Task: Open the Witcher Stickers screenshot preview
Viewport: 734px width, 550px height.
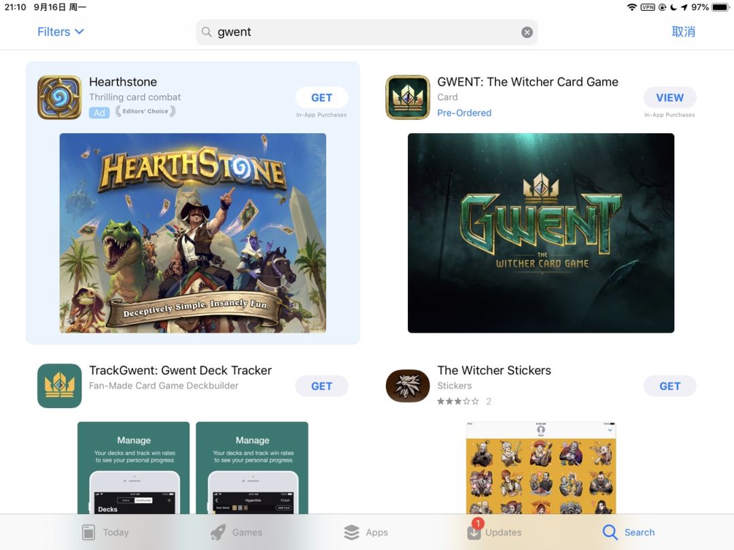Action: point(541,468)
